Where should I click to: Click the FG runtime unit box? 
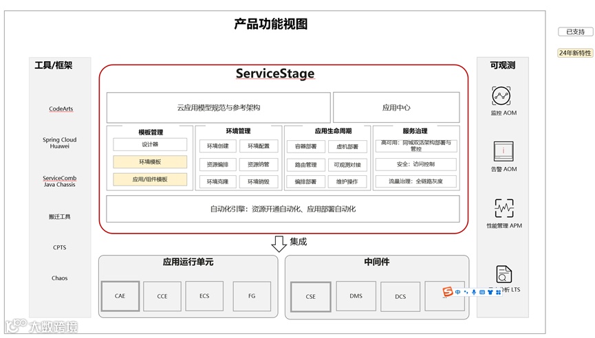tap(252, 296)
